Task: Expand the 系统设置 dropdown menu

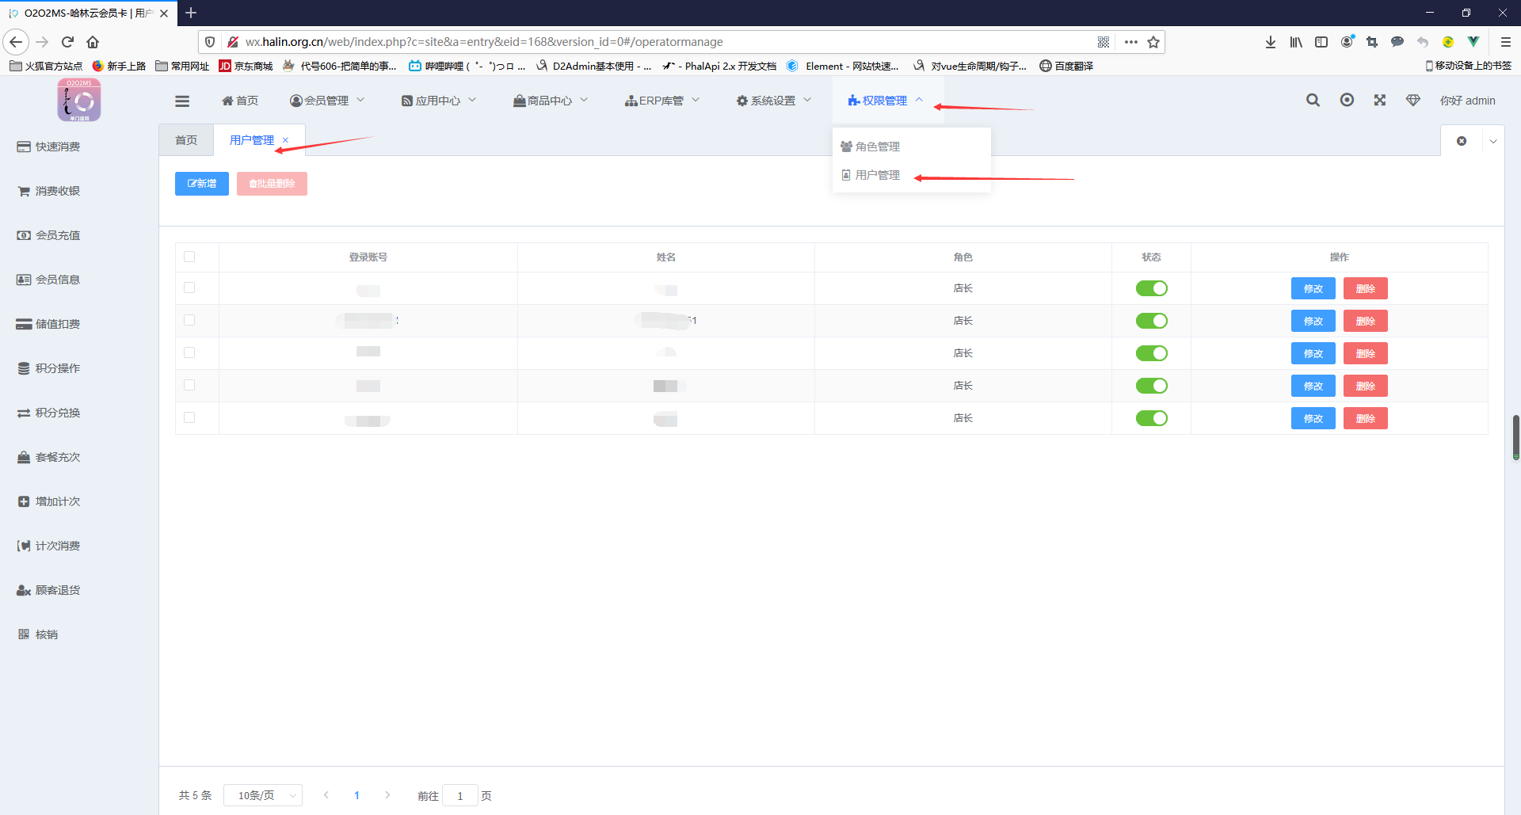Action: 774,101
